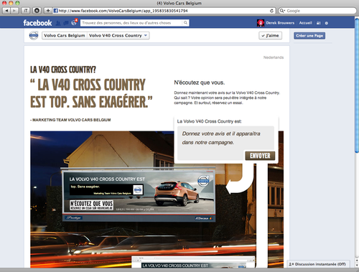Open the settings gear in Facebook header
Image resolution: width=359 pixels, height=272 pixels.
click(327, 23)
